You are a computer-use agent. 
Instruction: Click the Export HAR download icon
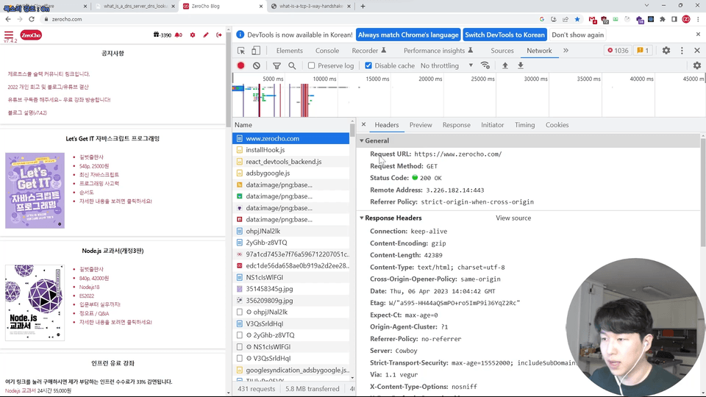[x=521, y=65]
